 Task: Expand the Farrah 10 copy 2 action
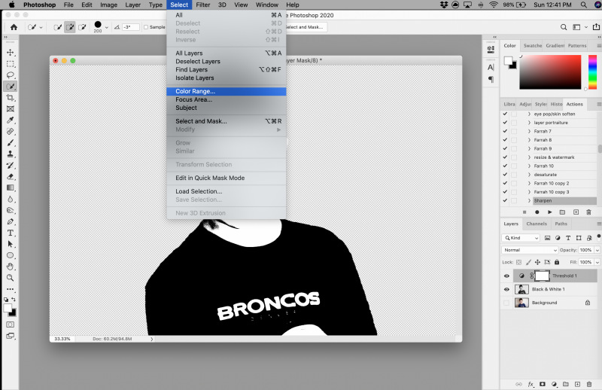(x=529, y=183)
